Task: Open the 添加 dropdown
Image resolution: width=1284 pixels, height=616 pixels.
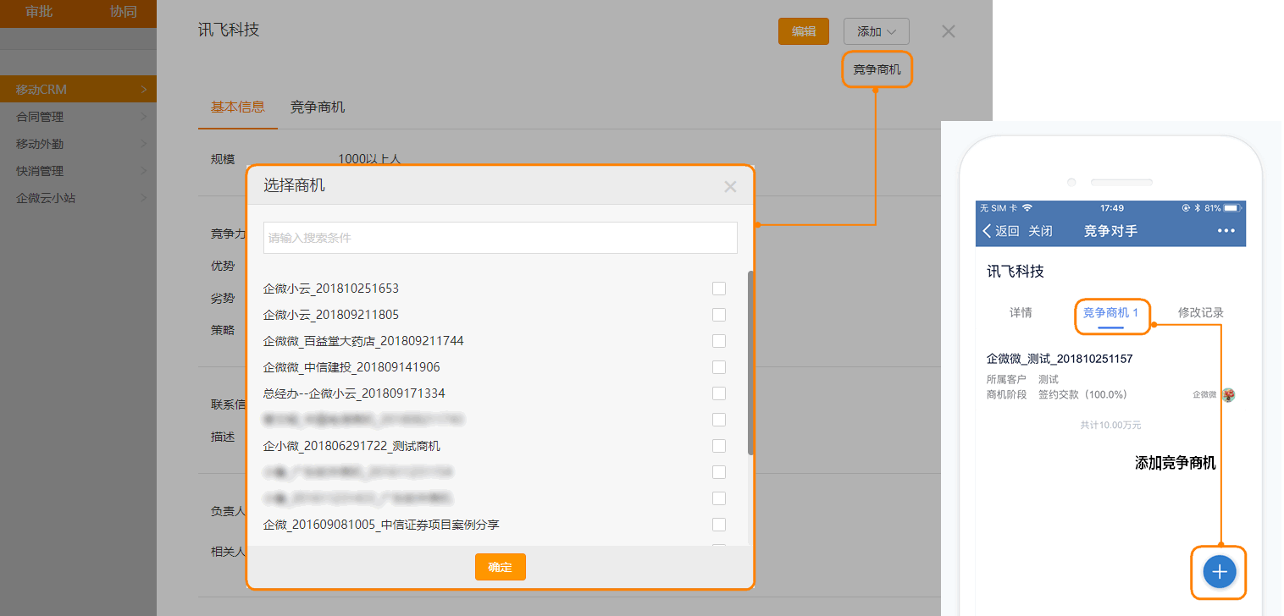Action: 876,31
